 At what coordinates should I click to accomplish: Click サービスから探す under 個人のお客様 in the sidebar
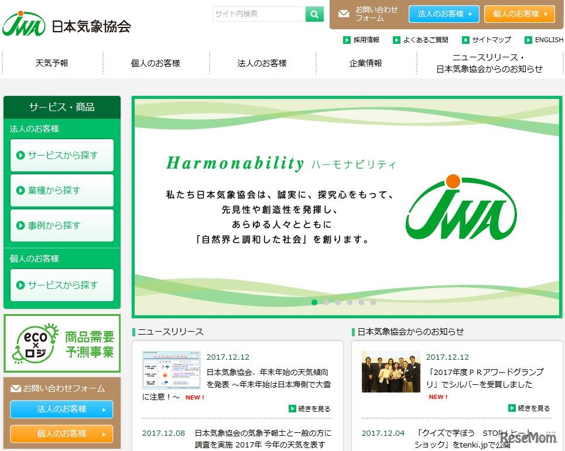62,285
